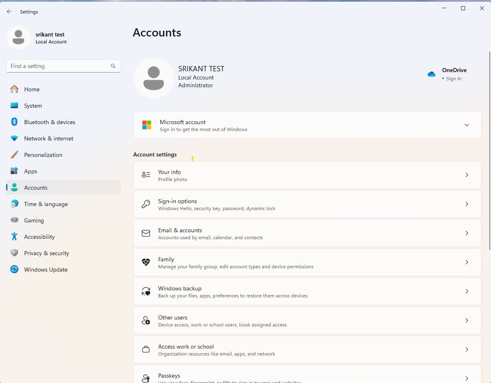
Task: Expand the Windows backup entry
Action: 467,291
